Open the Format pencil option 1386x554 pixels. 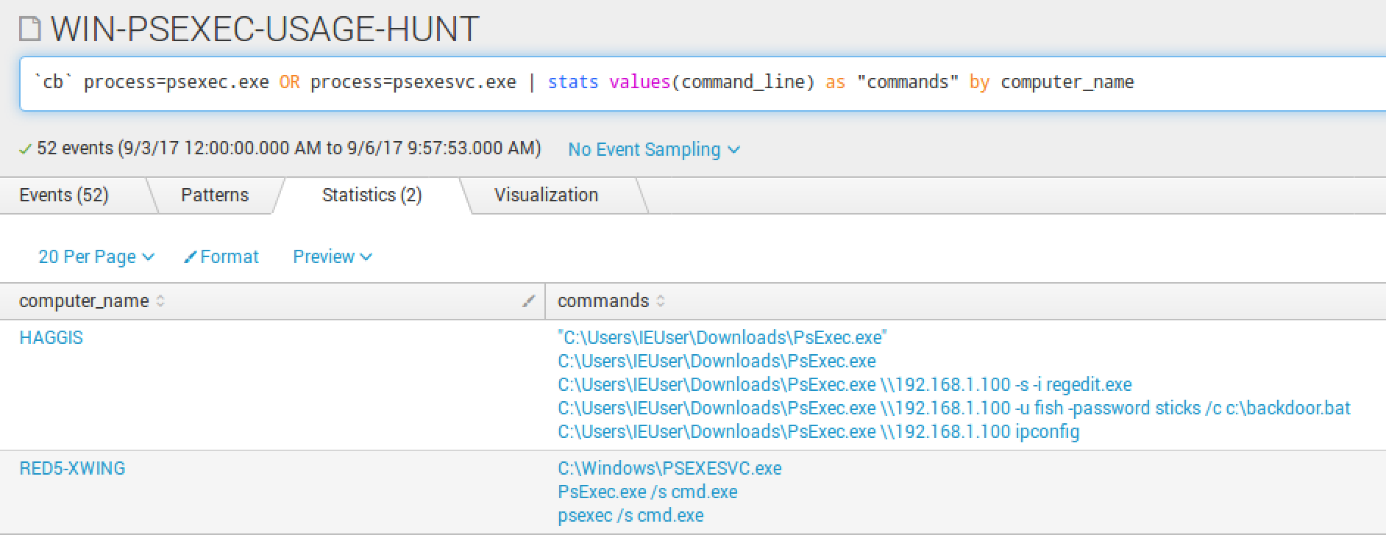[221, 256]
